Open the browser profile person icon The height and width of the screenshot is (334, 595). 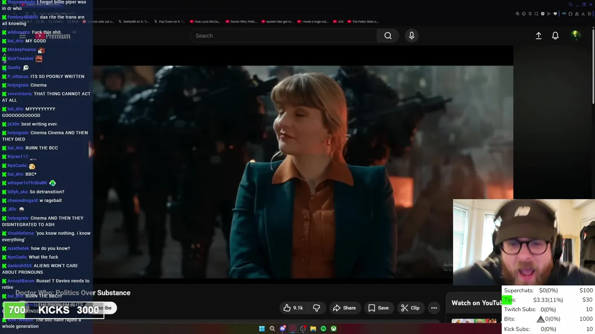click(x=577, y=14)
